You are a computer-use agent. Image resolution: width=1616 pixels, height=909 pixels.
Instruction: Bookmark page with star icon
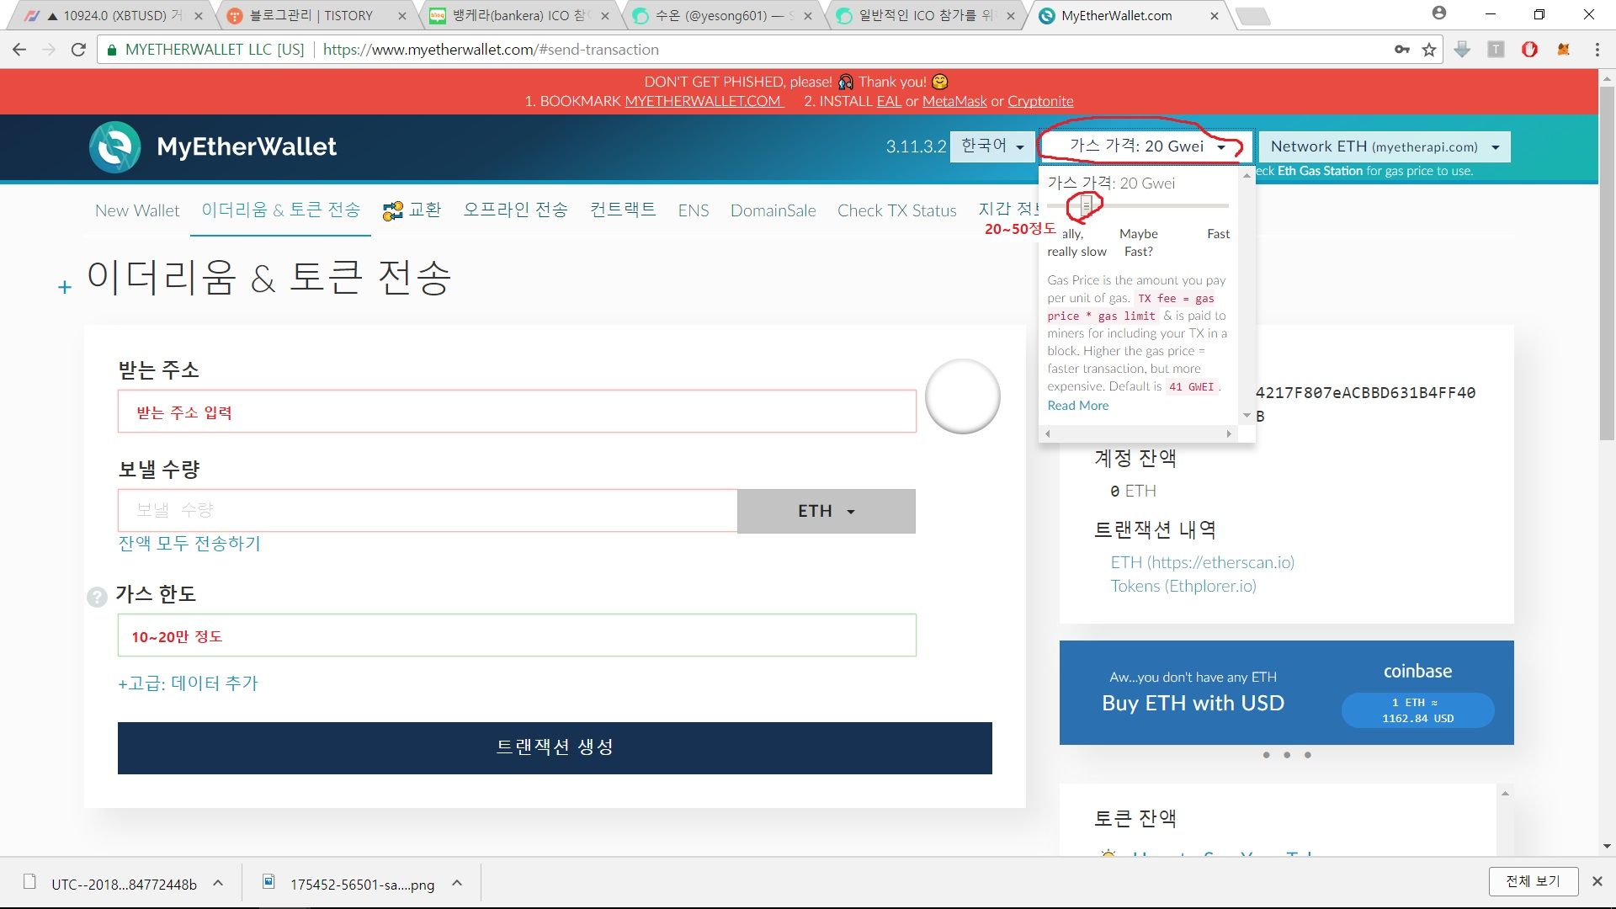(1429, 50)
